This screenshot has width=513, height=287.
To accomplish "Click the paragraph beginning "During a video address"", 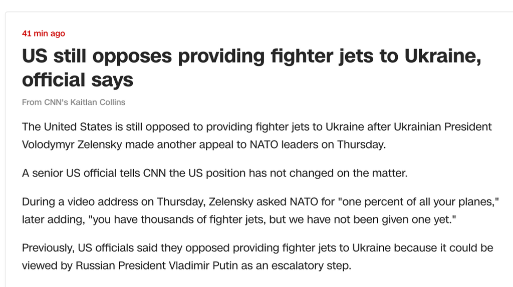I will pos(261,210).
